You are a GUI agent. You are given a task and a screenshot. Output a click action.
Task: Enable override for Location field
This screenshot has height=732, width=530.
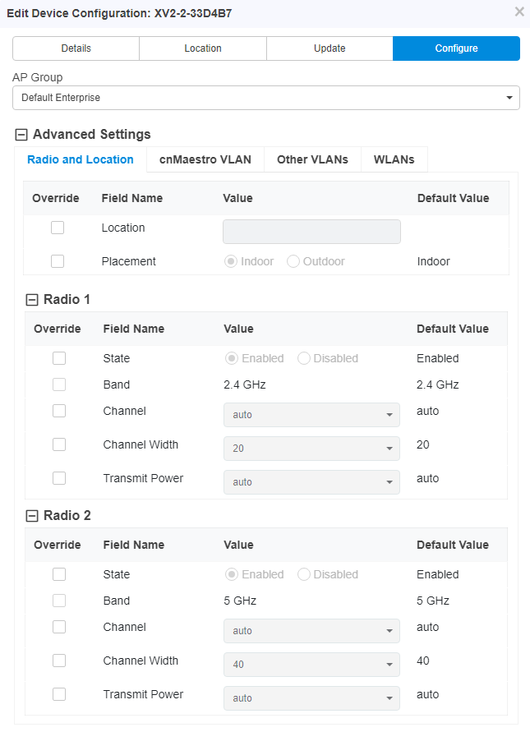click(x=58, y=228)
